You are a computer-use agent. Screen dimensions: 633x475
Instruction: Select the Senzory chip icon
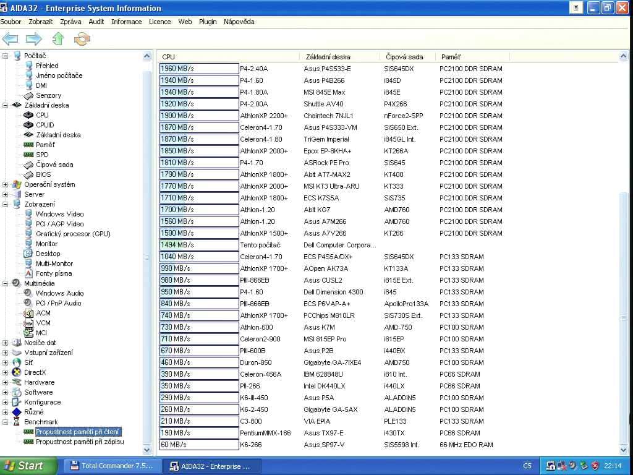[28, 95]
